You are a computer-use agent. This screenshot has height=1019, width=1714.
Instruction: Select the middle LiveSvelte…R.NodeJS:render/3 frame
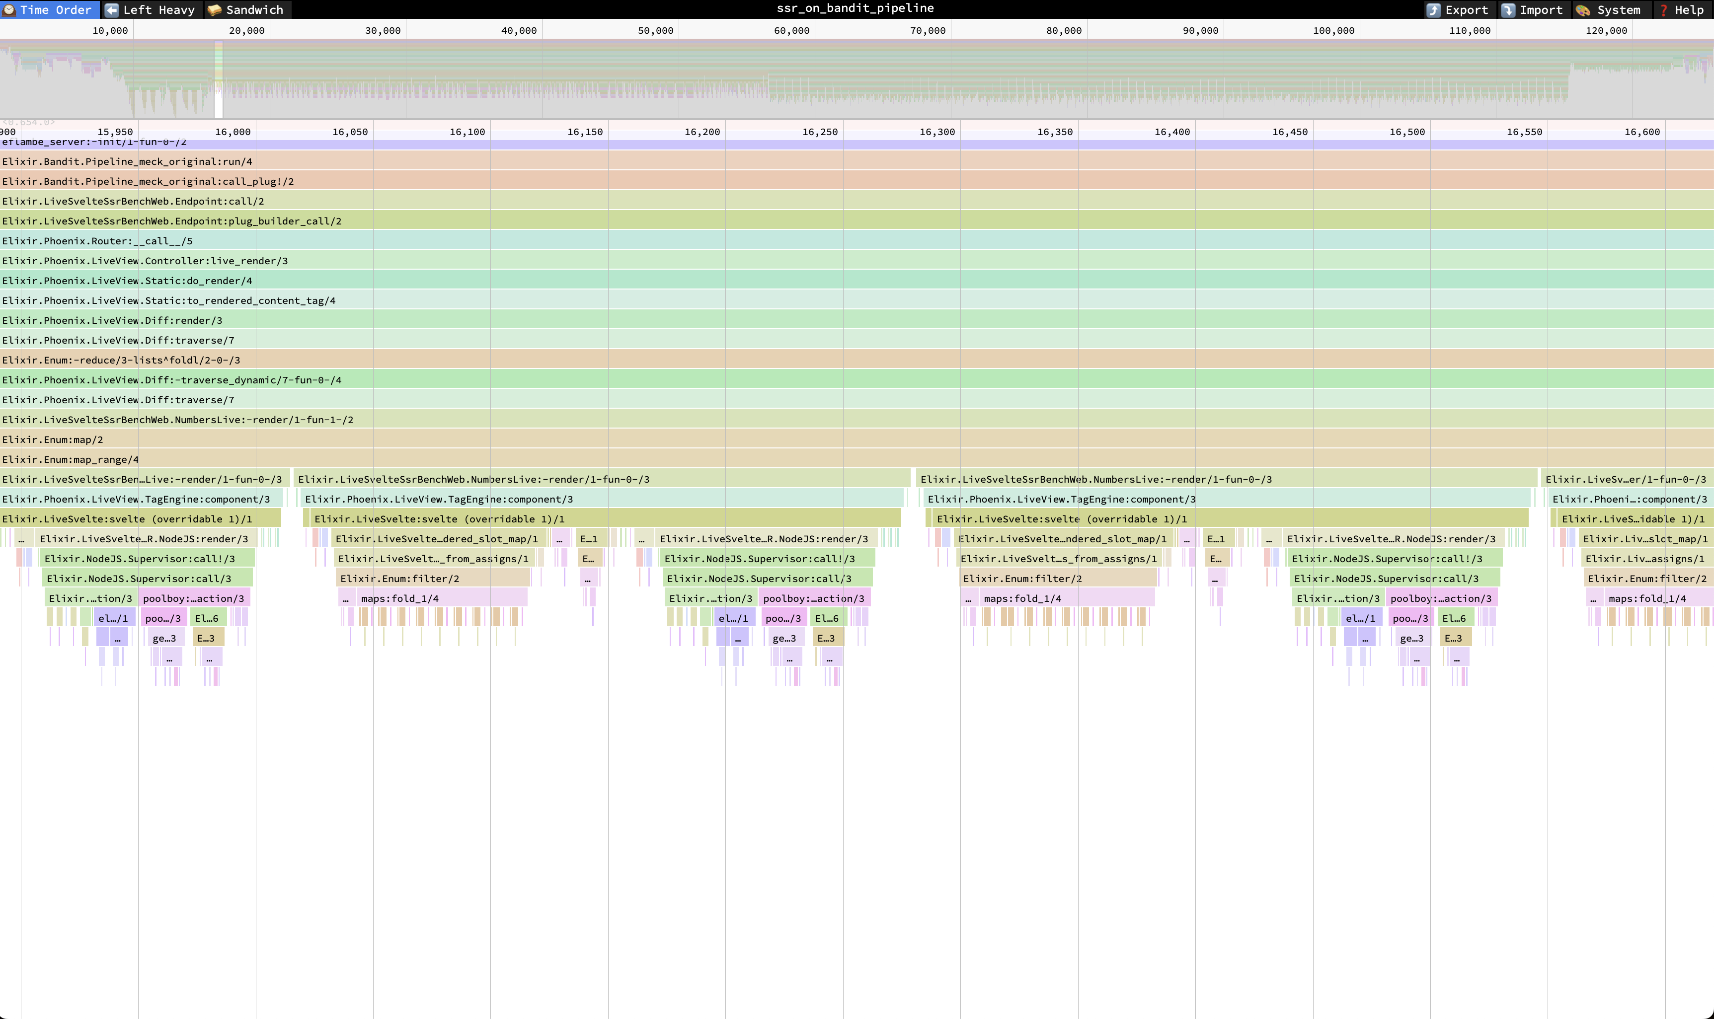766,539
